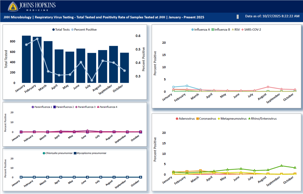This screenshot has width=303, height=194.
Task: Toggle the Mycoplasma pneumoniae legend entry
Action: click(90, 153)
